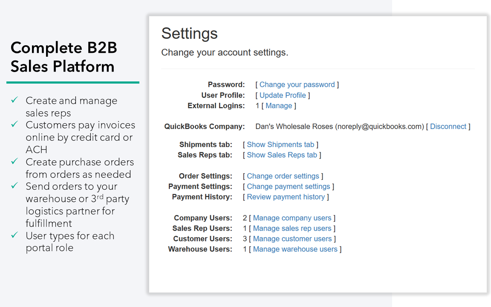The image size is (491, 307).
Task: Click checkmark beside 'User types for each portal role'
Action: [15, 235]
